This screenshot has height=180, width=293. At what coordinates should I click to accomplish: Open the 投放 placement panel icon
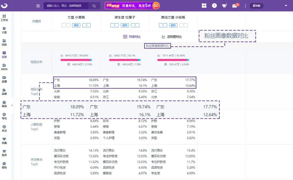(5, 42)
